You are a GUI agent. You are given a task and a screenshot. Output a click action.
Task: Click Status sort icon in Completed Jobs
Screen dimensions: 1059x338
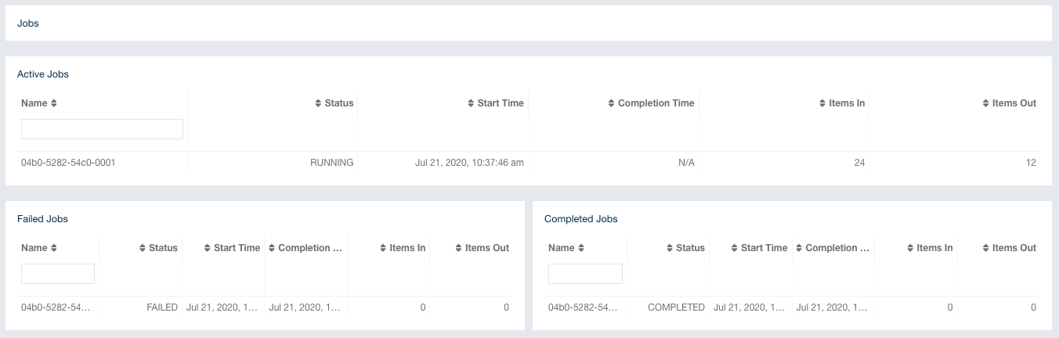click(x=670, y=248)
